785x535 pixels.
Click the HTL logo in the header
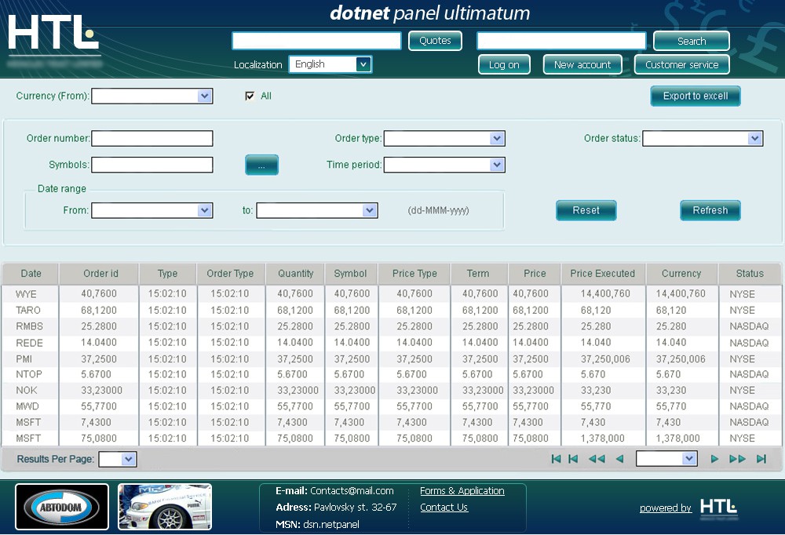tap(53, 33)
